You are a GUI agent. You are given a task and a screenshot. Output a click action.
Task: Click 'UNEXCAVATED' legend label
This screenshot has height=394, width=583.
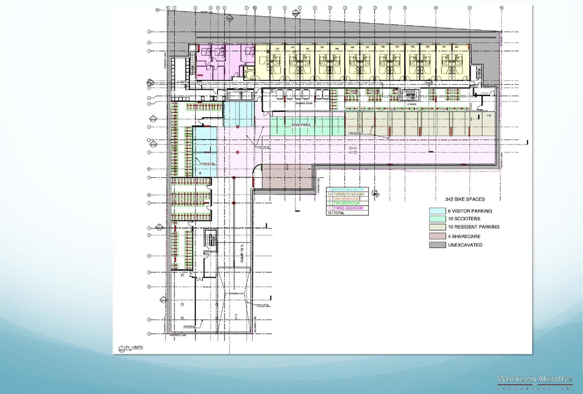(x=465, y=245)
